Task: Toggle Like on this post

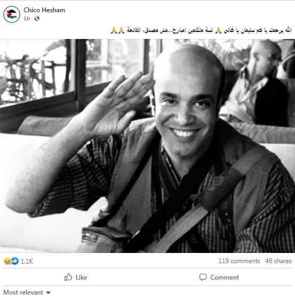Action: (x=76, y=277)
